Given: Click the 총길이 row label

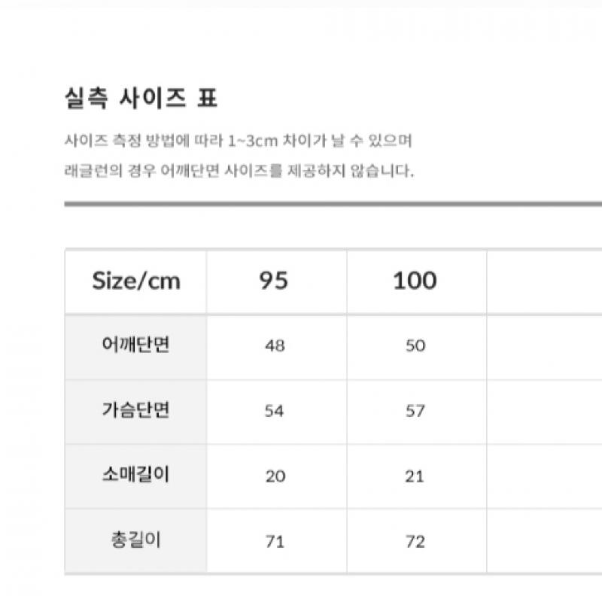Looking at the screenshot, I should coord(136,540).
